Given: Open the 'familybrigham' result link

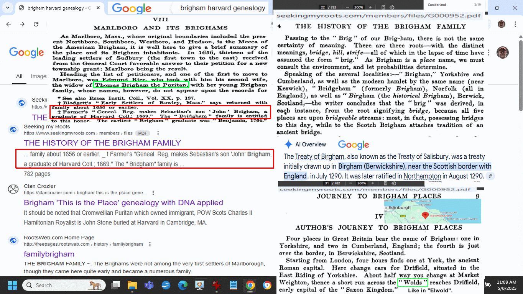Looking at the screenshot, I should [x=49, y=254].
